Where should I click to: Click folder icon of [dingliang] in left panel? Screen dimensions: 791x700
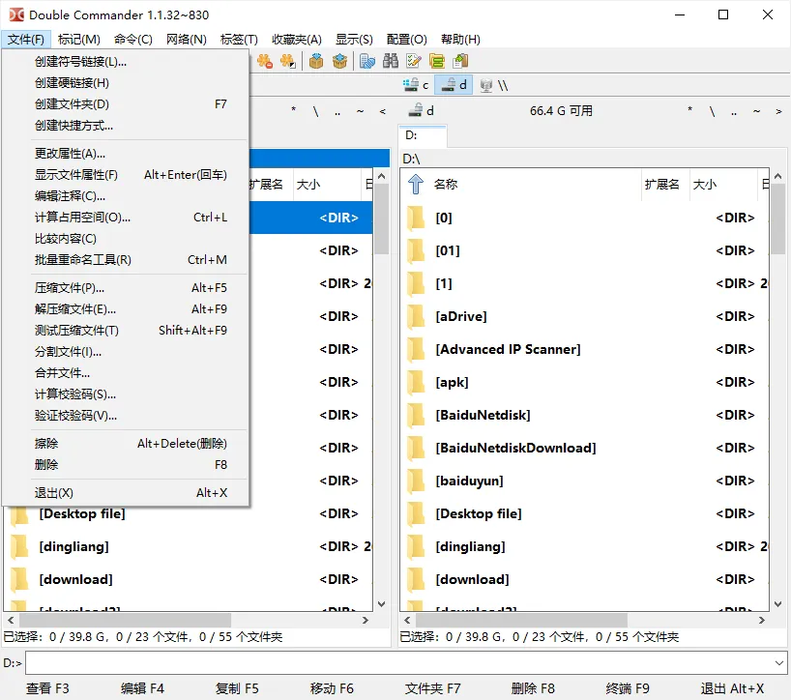19,546
